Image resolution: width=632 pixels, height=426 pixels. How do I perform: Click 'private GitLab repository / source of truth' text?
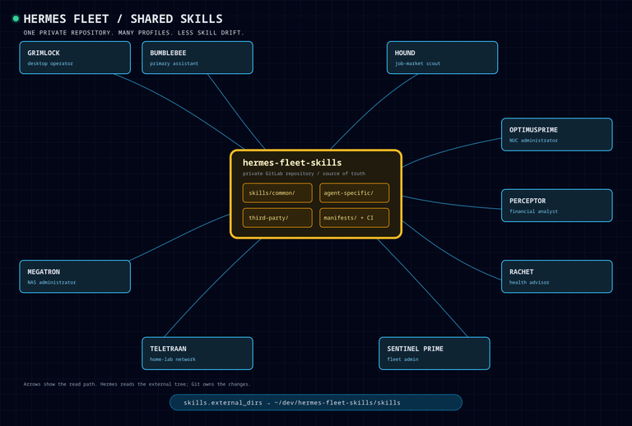coord(304,174)
